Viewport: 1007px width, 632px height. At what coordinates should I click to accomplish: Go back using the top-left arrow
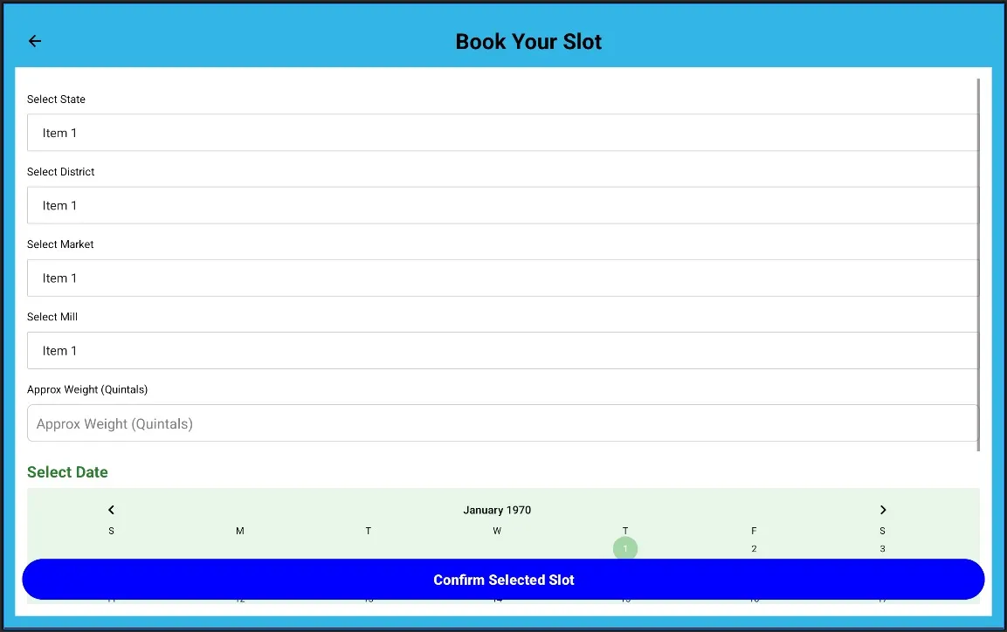pyautogui.click(x=35, y=41)
